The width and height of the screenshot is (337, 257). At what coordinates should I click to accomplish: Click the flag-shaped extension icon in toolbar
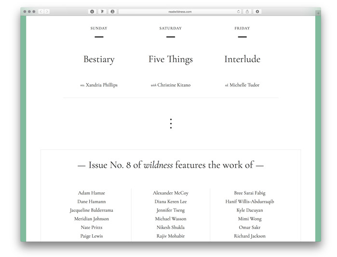coord(102,12)
